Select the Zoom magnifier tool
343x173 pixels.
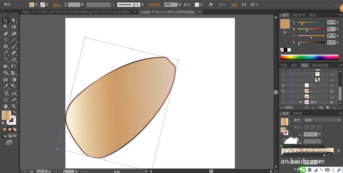(14, 106)
